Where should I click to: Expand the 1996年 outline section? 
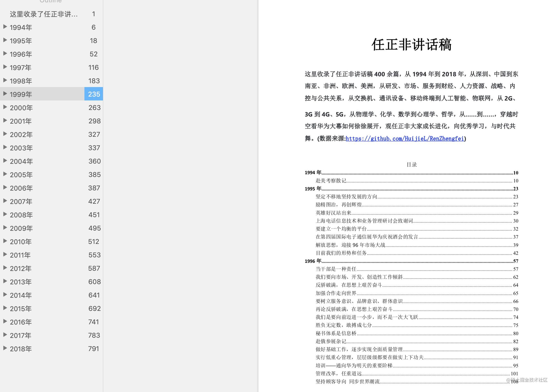tap(5, 53)
